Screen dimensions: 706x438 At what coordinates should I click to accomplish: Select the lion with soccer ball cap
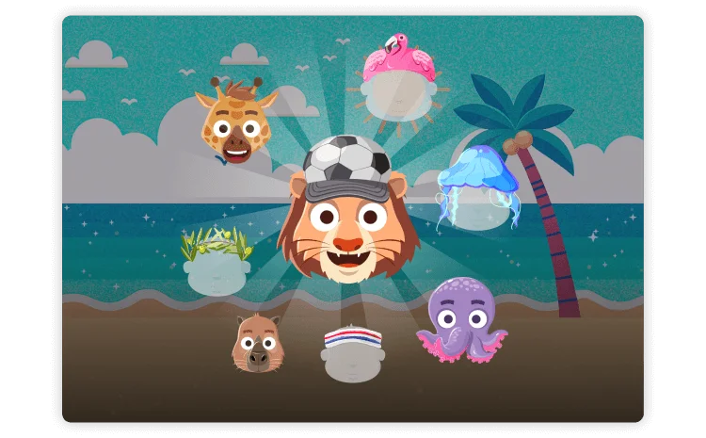(348, 209)
